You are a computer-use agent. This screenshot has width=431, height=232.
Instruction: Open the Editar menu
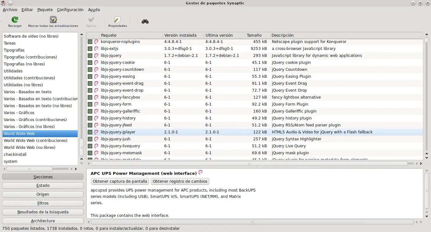[27, 9]
